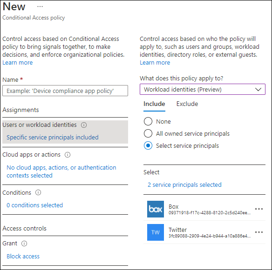The image size is (272, 270).
Task: Switch to the Exclude tab
Action: 187,104
